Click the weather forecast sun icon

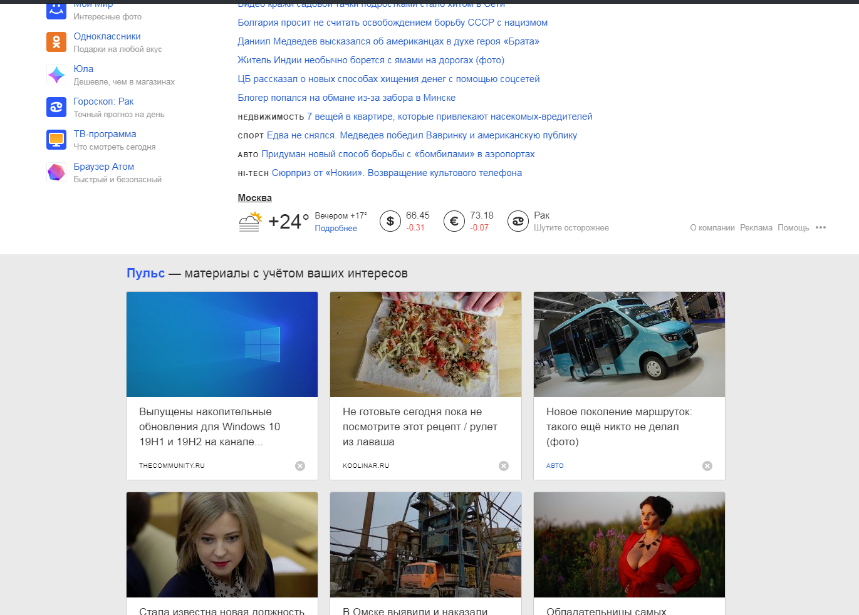250,220
